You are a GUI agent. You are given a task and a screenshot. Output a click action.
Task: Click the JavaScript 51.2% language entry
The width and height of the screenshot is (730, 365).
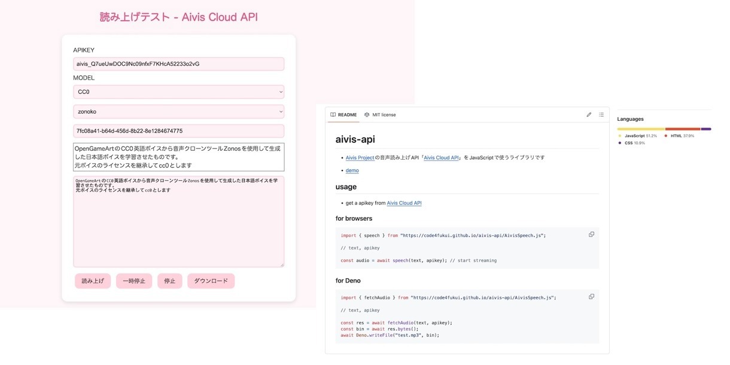point(638,136)
